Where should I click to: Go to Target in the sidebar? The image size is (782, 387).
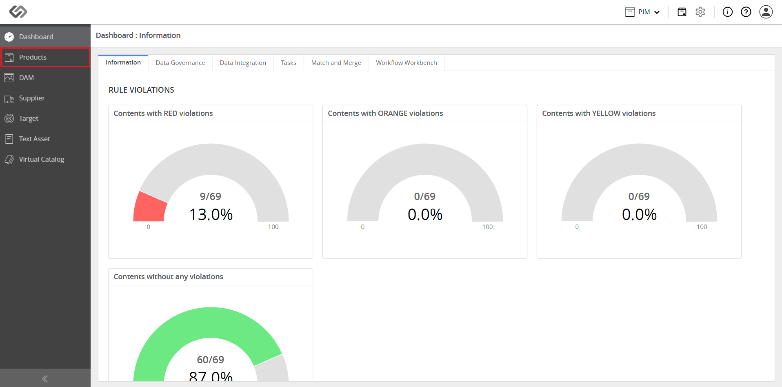click(x=45, y=118)
